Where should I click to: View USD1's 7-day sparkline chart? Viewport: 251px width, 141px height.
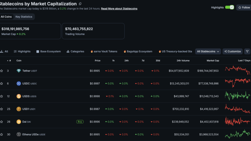click(x=238, y=108)
